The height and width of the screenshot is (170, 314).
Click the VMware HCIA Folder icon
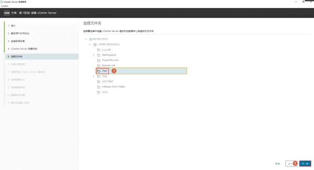tap(99, 87)
